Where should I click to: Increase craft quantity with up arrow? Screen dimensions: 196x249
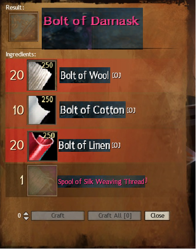coord(26,214)
